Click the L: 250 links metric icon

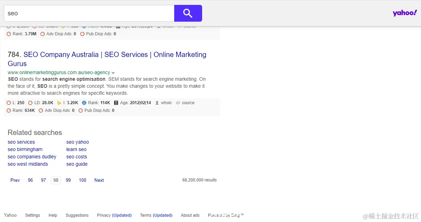click(9, 103)
